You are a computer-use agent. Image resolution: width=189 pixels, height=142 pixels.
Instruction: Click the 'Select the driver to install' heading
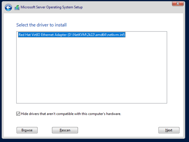[x=41, y=25]
